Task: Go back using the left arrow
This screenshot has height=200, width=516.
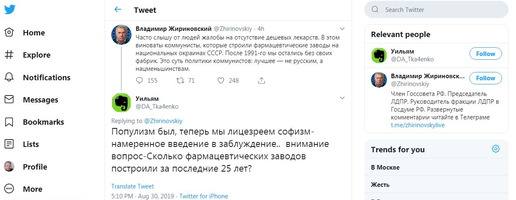Action: point(118,9)
